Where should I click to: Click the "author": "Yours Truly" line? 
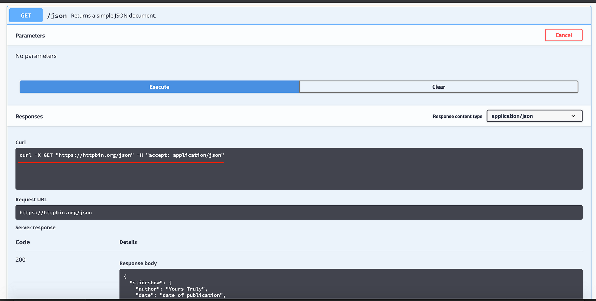171,289
